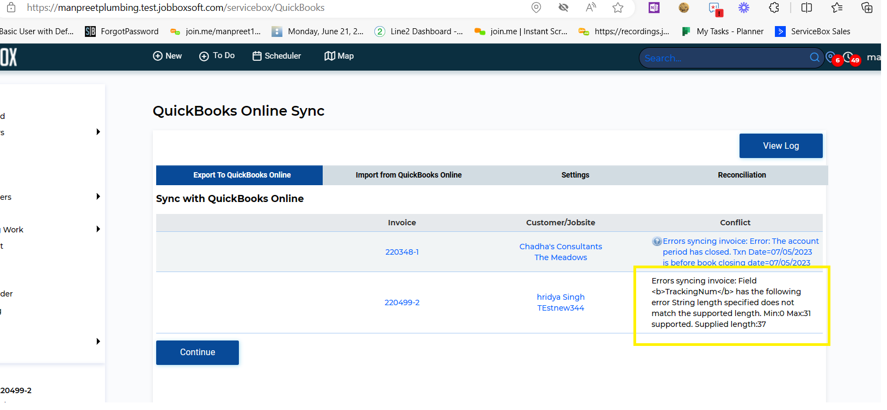Expand the bottom sidebar submenu arrow
The height and width of the screenshot is (410, 887).
pos(98,342)
